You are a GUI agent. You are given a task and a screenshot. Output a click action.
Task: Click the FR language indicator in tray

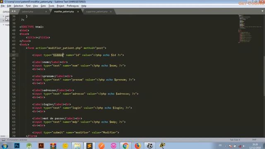[220, 145]
